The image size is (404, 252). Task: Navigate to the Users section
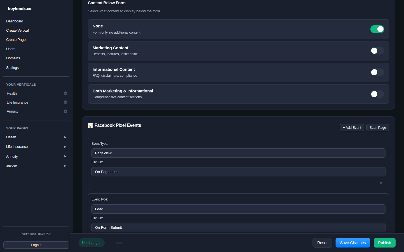(11, 49)
